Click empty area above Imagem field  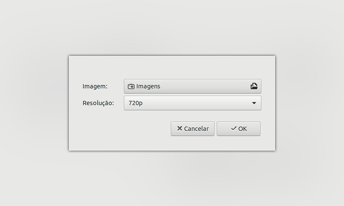point(172,68)
